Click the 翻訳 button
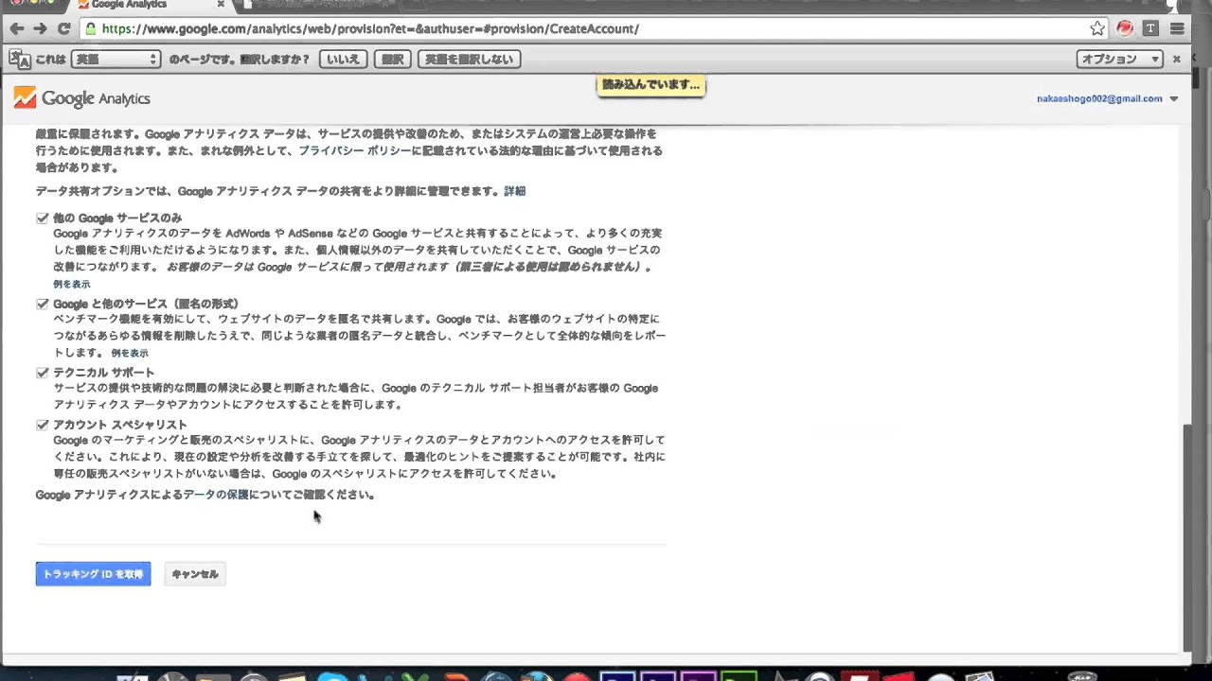This screenshot has height=681, width=1212. [x=393, y=59]
